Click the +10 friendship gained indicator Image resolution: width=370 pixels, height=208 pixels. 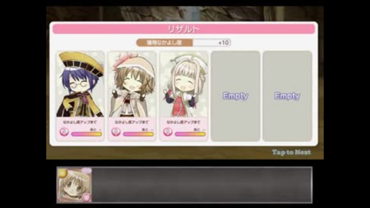(x=223, y=43)
